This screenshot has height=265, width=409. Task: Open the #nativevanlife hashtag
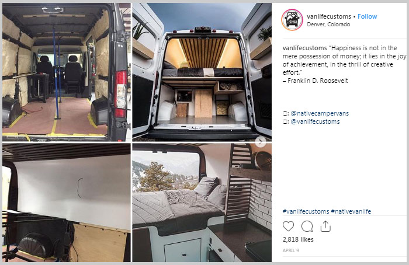click(351, 211)
